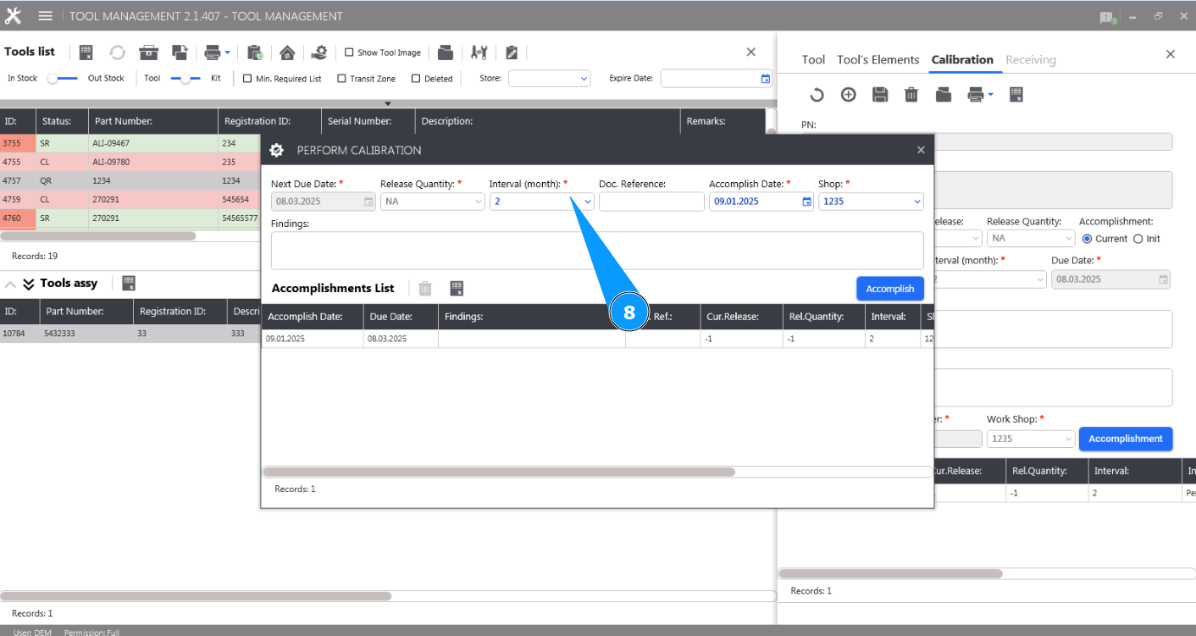Open the Expire Date calendar picker
Viewport: 1196px width, 636px height.
(766, 79)
